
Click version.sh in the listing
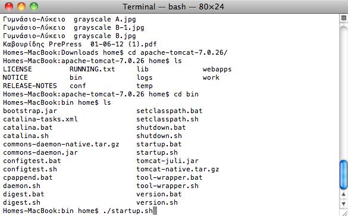click(x=157, y=202)
